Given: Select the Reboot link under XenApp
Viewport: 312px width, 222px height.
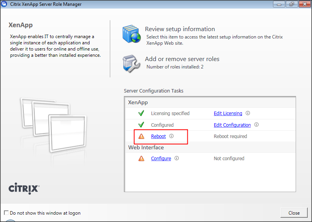Looking at the screenshot, I should tap(159, 136).
